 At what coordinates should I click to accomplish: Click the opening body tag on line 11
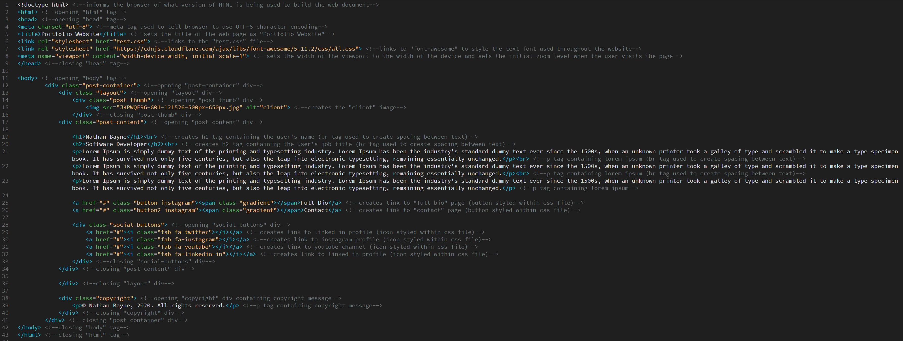pyautogui.click(x=27, y=78)
